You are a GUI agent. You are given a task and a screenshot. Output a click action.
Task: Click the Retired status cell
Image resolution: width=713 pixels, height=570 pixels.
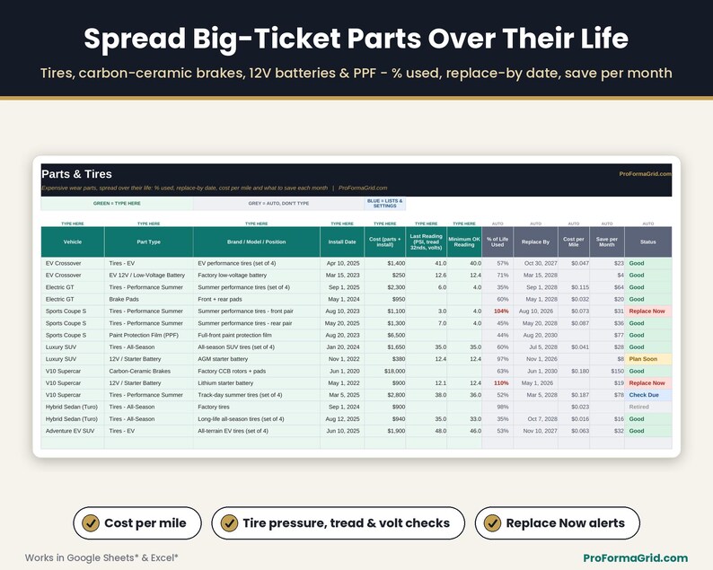coord(648,407)
